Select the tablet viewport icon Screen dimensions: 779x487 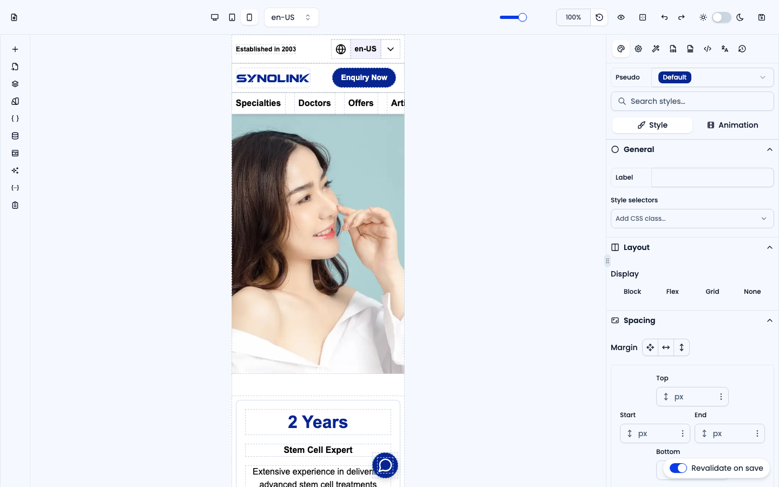232,17
